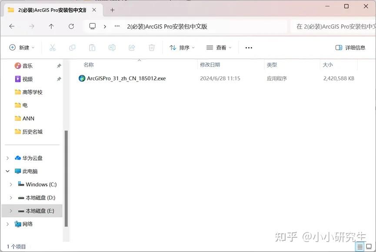376x252 pixels.
Task: Click the file type 应用程序
Action: (x=277, y=78)
